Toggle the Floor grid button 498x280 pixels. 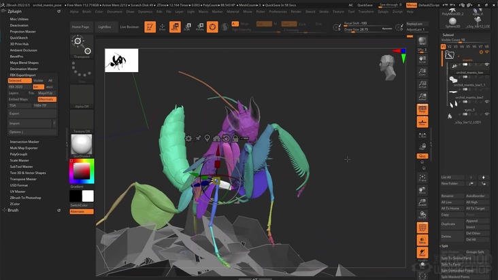422,123
